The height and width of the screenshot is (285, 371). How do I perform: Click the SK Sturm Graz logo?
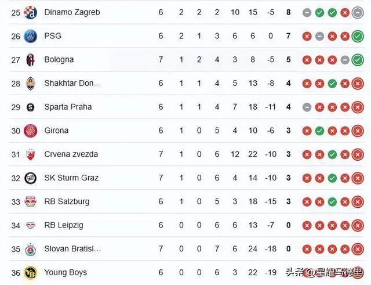[31, 178]
